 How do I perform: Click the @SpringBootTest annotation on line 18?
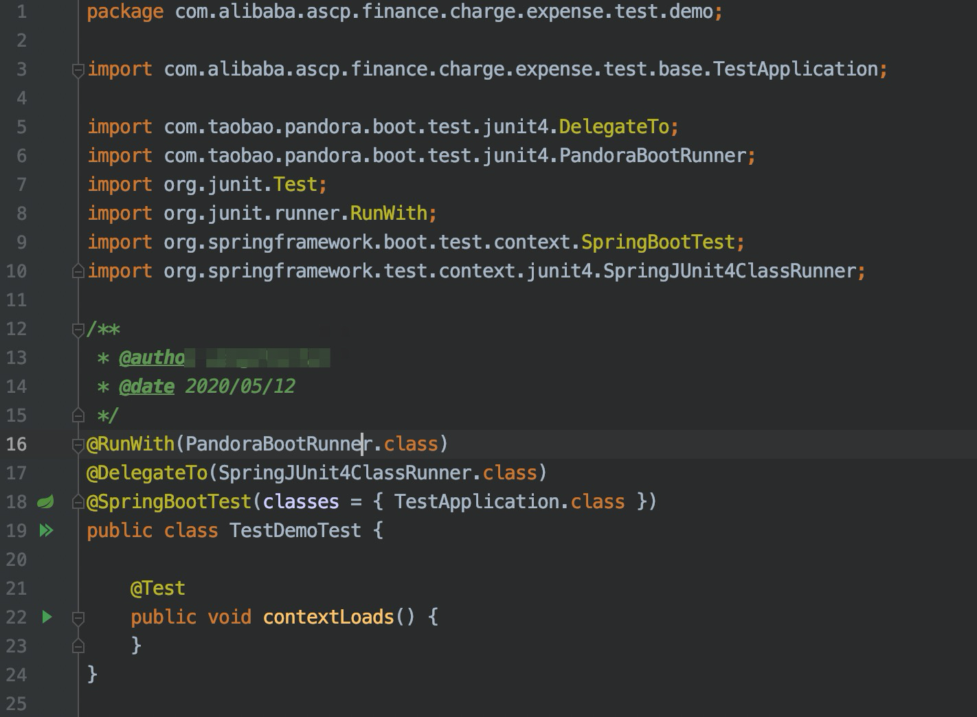[169, 501]
